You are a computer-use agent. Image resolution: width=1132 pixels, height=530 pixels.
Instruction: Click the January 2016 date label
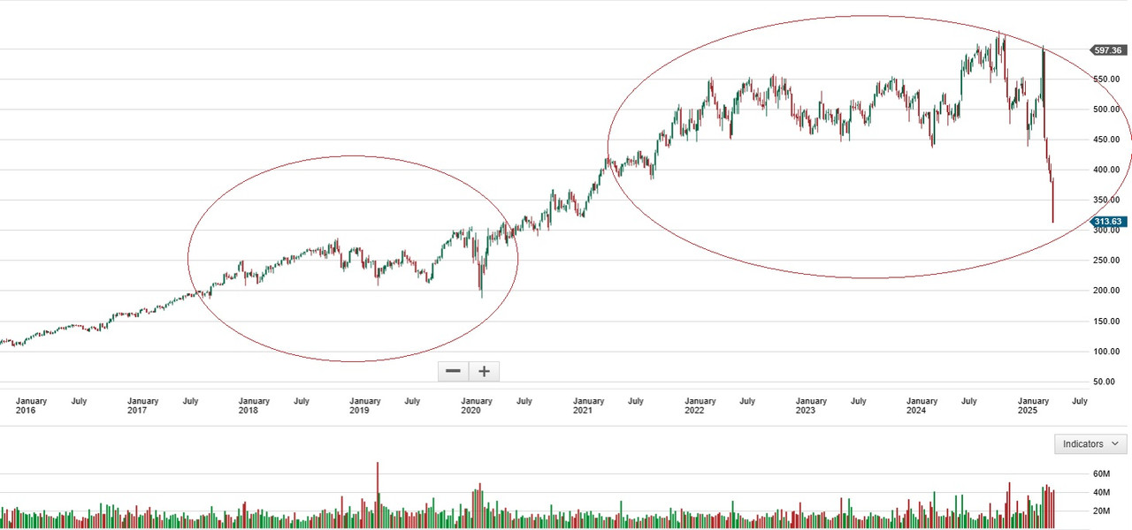tap(31, 405)
